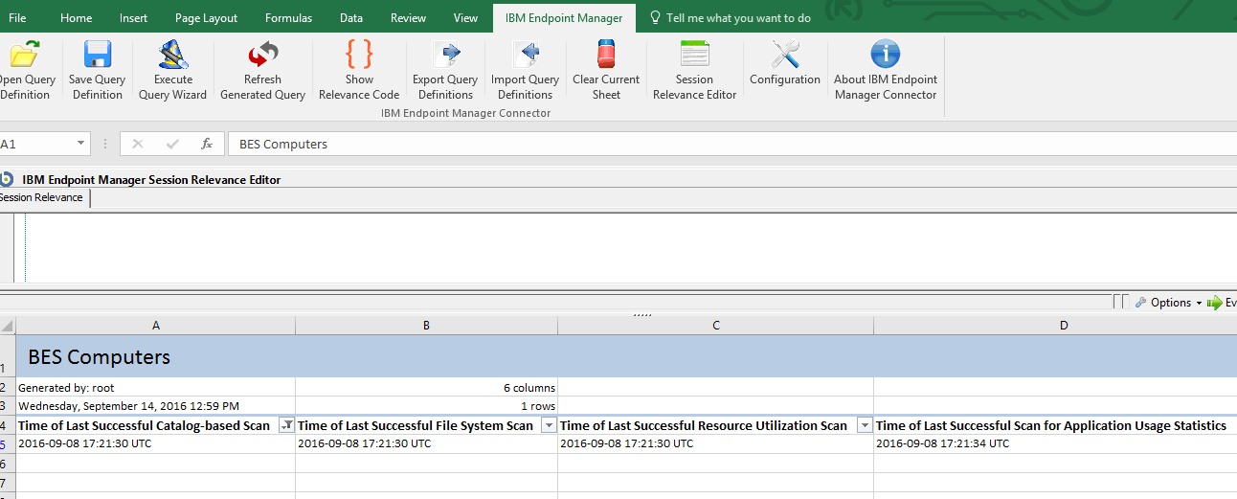Click the lightbulb Tell me icon
Image resolution: width=1237 pixels, height=499 pixels.
click(655, 17)
